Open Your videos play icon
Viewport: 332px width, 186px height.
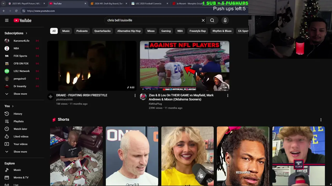(x=7, y=144)
